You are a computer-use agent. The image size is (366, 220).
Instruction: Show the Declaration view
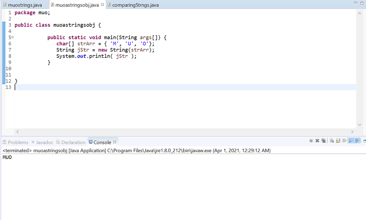(x=71, y=142)
